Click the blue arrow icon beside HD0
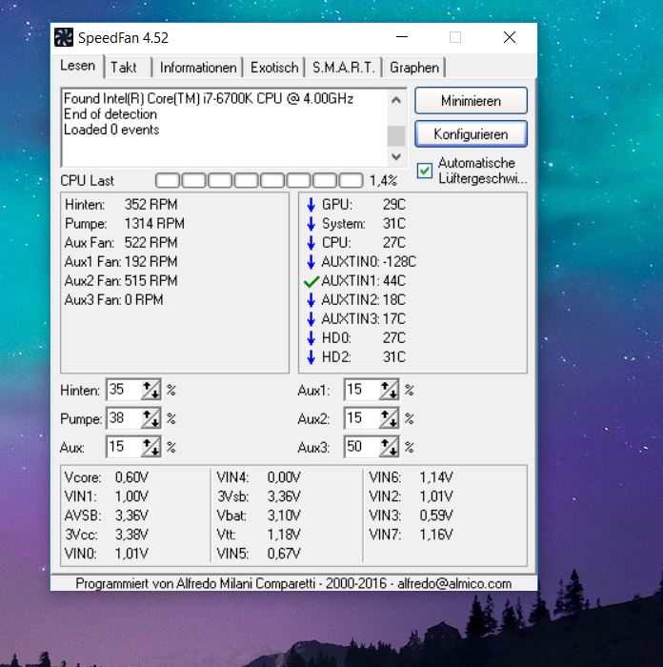Image resolution: width=663 pixels, height=667 pixels. pos(311,338)
